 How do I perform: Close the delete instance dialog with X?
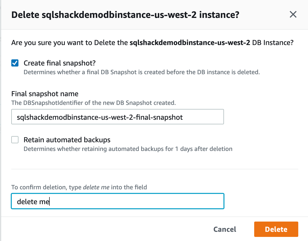[x=293, y=15]
